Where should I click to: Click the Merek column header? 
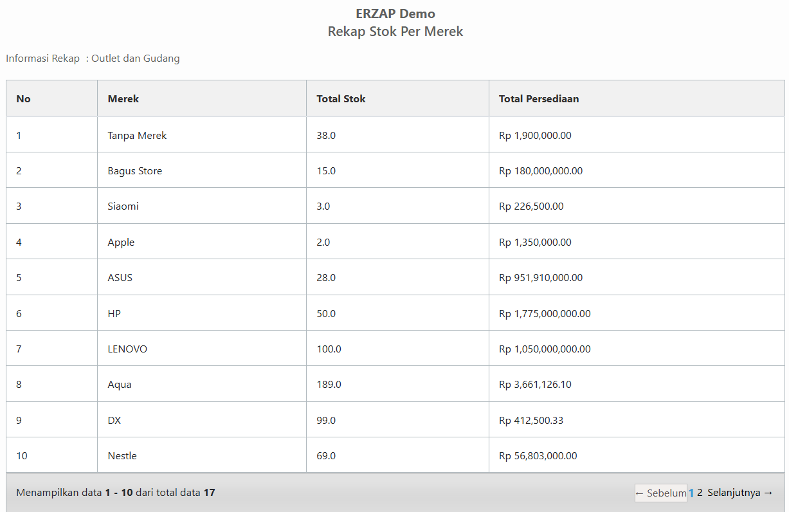123,98
